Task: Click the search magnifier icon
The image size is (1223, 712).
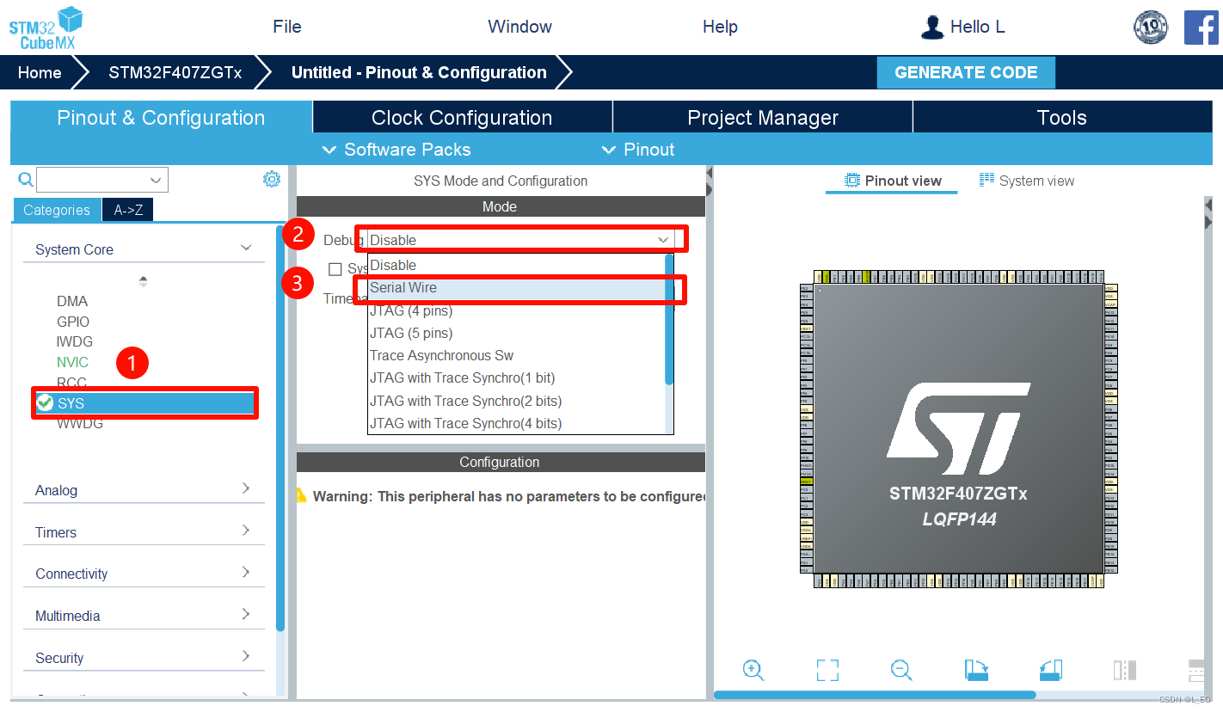Action: (x=26, y=179)
